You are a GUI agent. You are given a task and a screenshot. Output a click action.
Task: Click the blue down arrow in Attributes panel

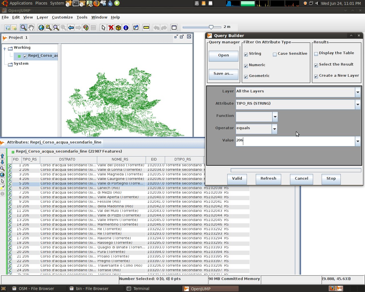[x=2, y=162]
